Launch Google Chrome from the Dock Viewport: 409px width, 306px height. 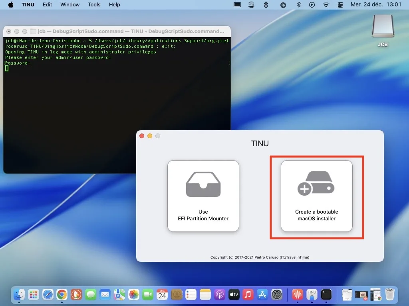(x=62, y=294)
